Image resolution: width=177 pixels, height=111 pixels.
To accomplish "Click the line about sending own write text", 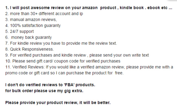I will (x=77, y=55).
